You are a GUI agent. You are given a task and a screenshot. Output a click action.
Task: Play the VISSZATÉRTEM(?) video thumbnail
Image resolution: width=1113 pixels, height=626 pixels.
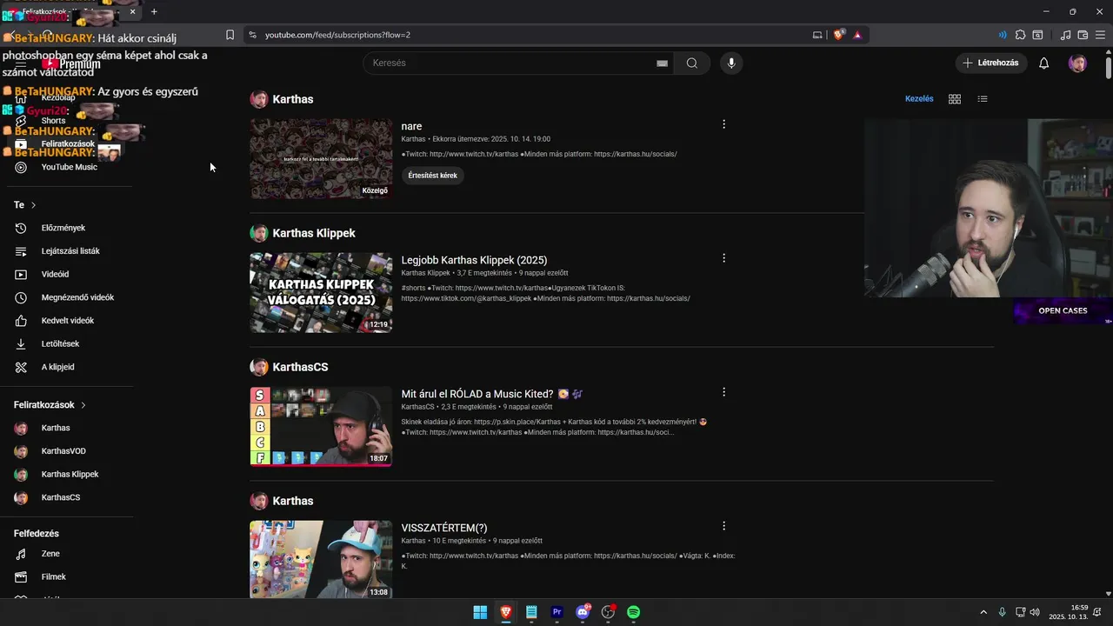pyautogui.click(x=321, y=559)
